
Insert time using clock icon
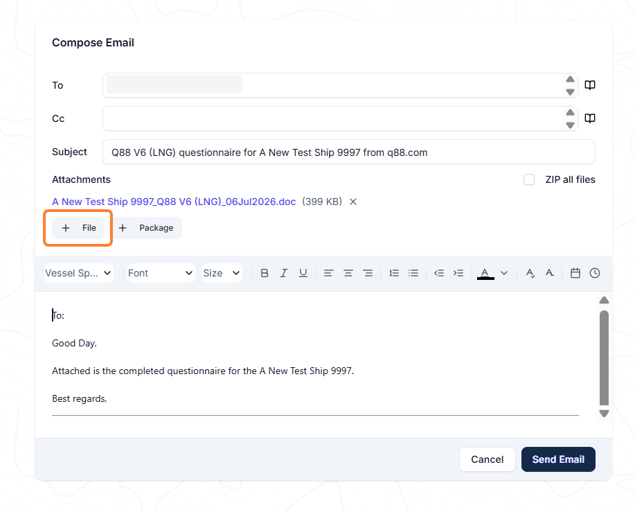[595, 273]
